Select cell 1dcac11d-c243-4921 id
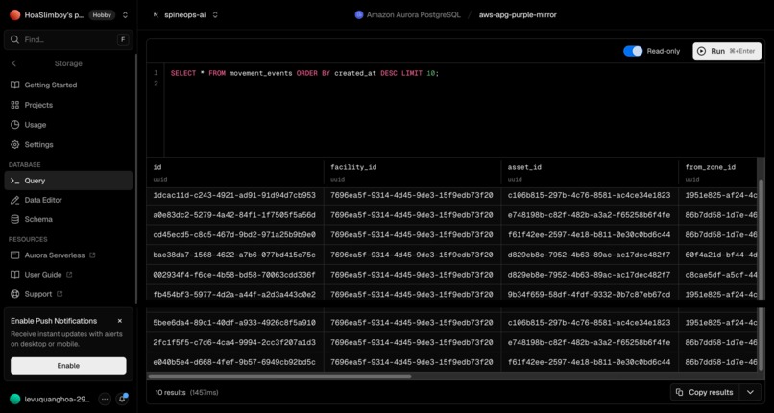Viewport: 774px width, 413px height. tap(234, 195)
